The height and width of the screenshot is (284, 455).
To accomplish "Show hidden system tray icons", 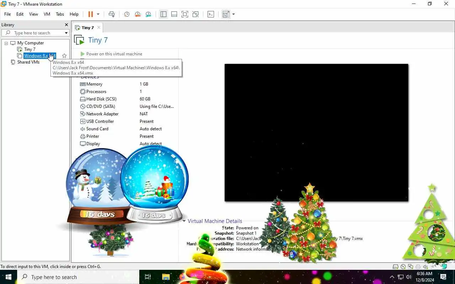I will coord(392,277).
